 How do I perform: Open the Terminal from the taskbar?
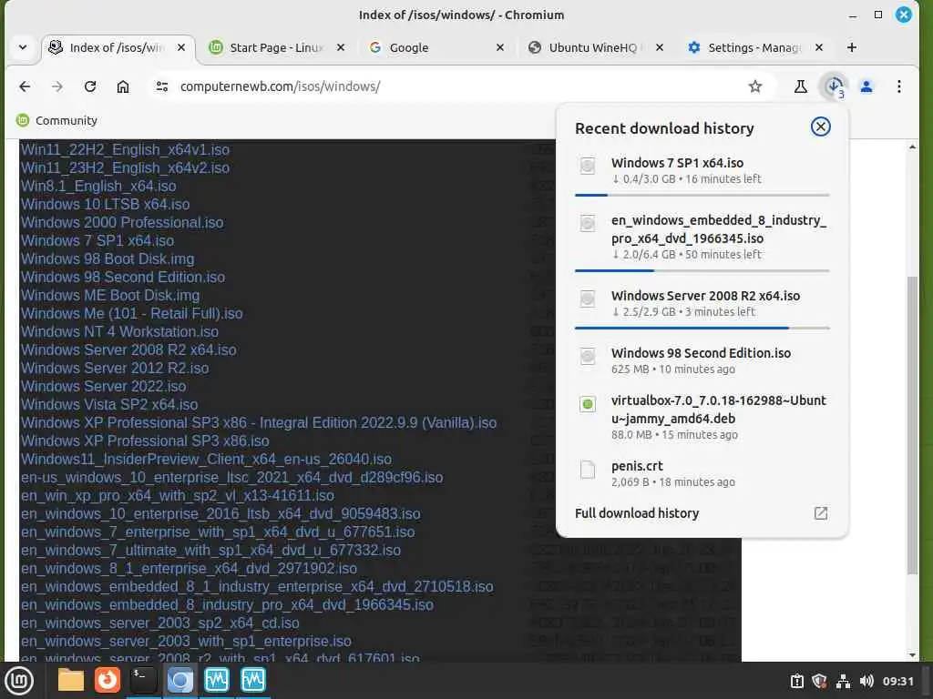(143, 681)
